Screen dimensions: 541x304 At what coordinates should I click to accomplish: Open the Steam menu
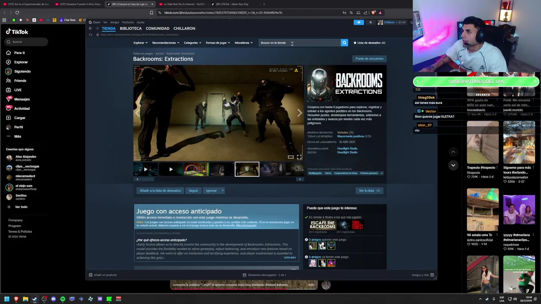point(97,22)
